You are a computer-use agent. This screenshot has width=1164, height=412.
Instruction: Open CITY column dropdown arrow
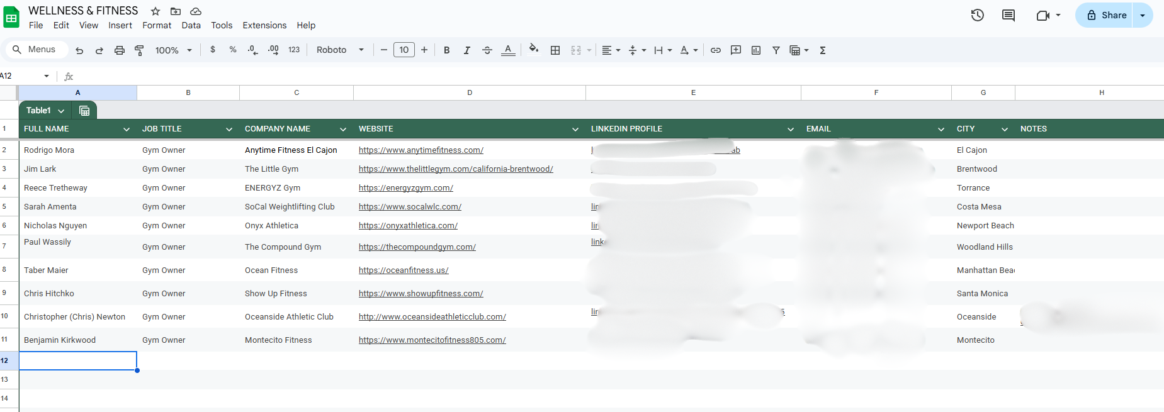coord(1005,129)
